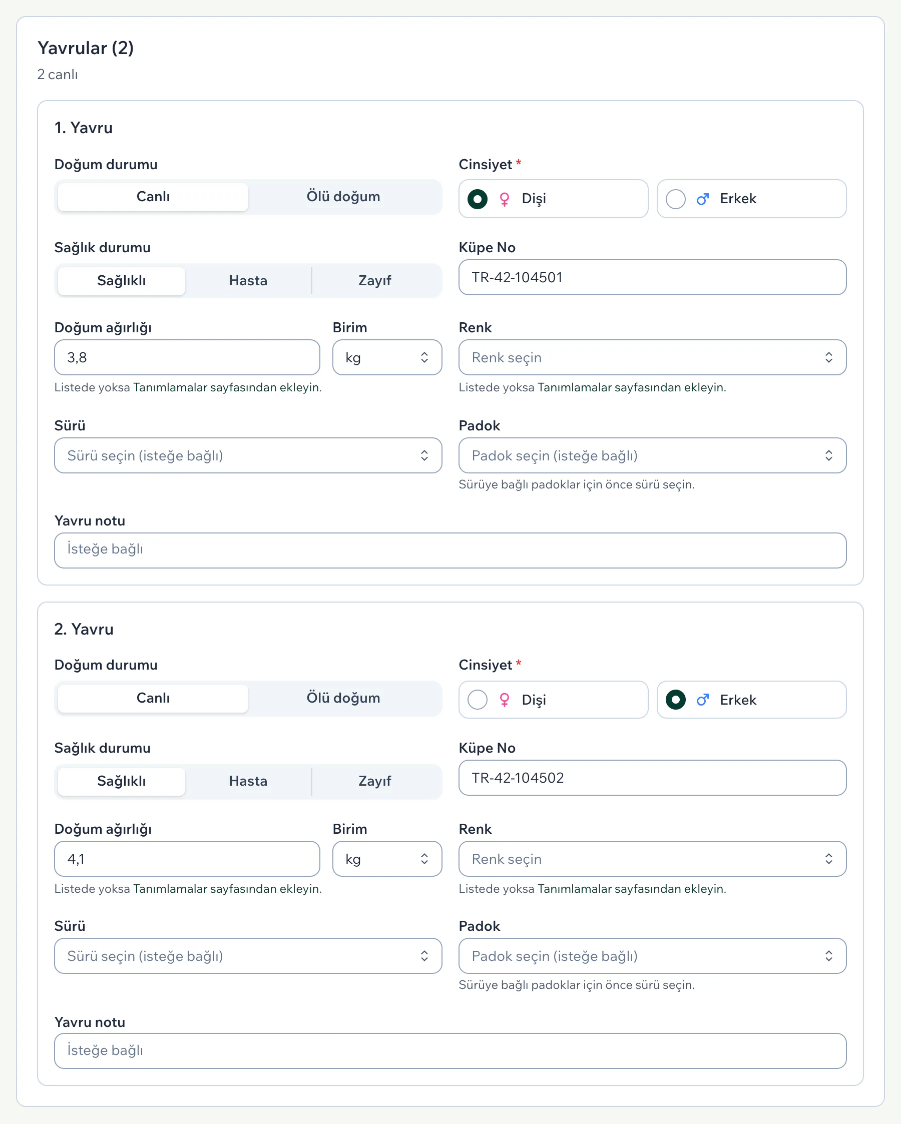Click male symbol icon in 1. Yavru
The width and height of the screenshot is (901, 1124).
pyautogui.click(x=702, y=199)
